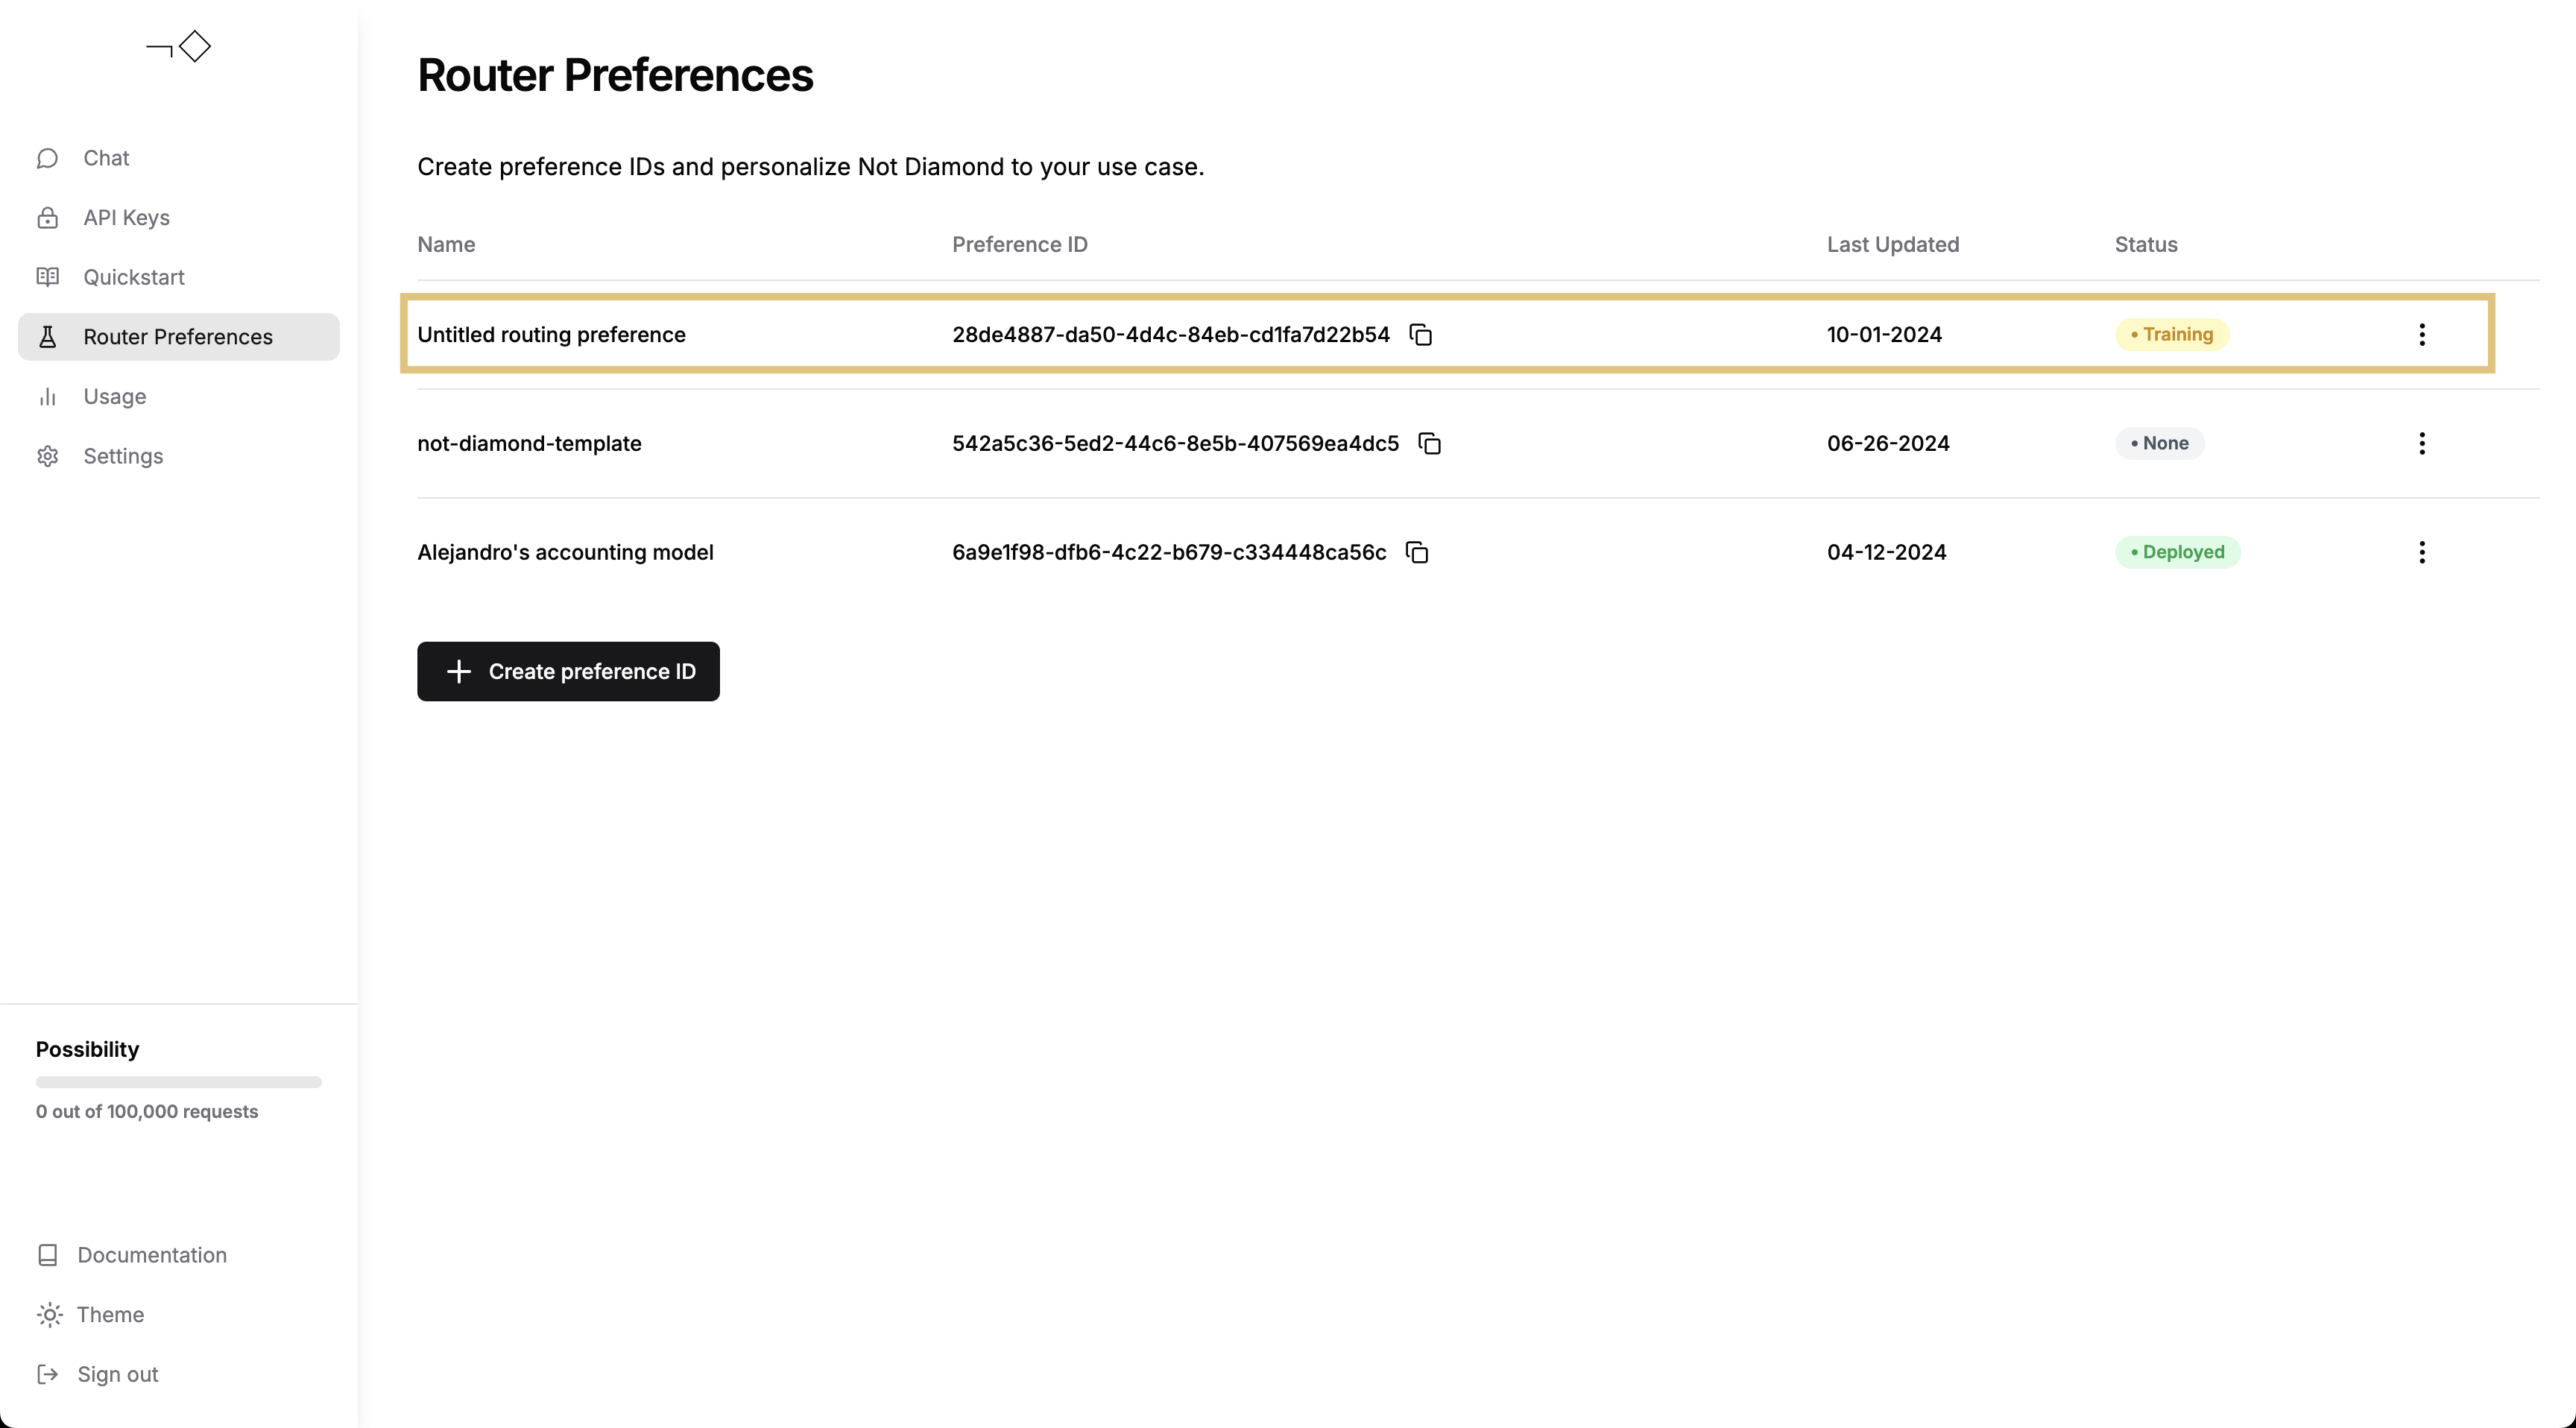Copy the Untitled routing preference ID
The width and height of the screenshot is (2576, 1428).
(x=1420, y=335)
